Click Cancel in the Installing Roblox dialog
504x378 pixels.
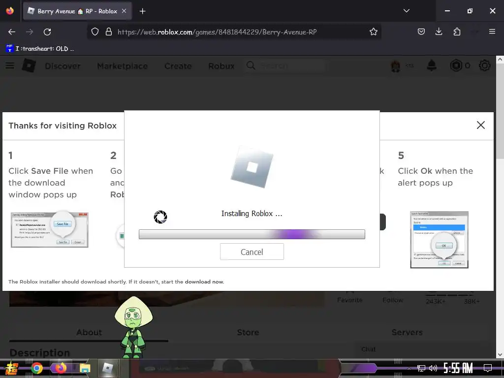[x=252, y=252]
